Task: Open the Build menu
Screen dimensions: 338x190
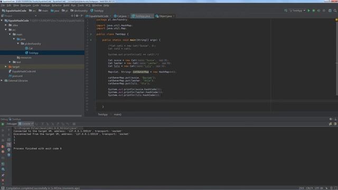Action: pos(66,5)
